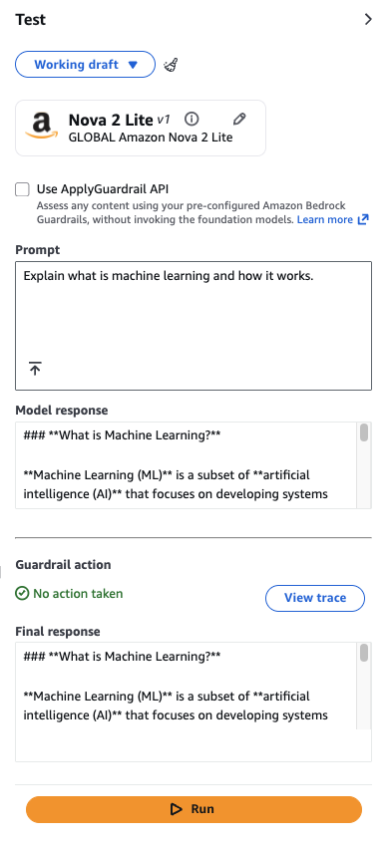388x847 pixels.
Task: Click the green checkmark status icon
Action: click(x=22, y=594)
